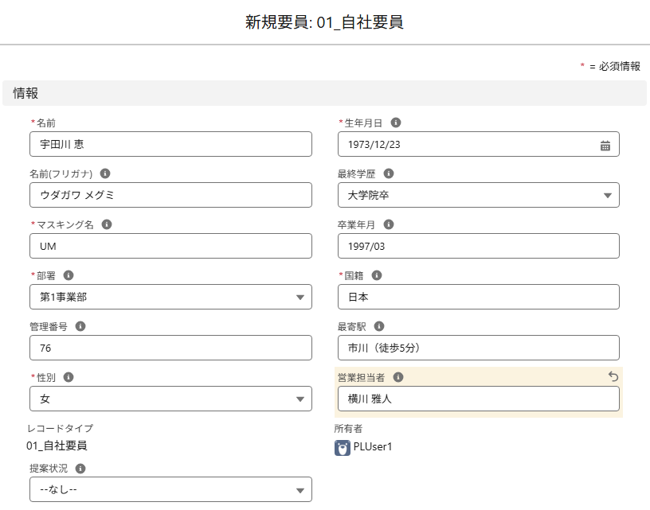Click PLUser1 owner avatar icon
The image size is (650, 510).
[343, 448]
